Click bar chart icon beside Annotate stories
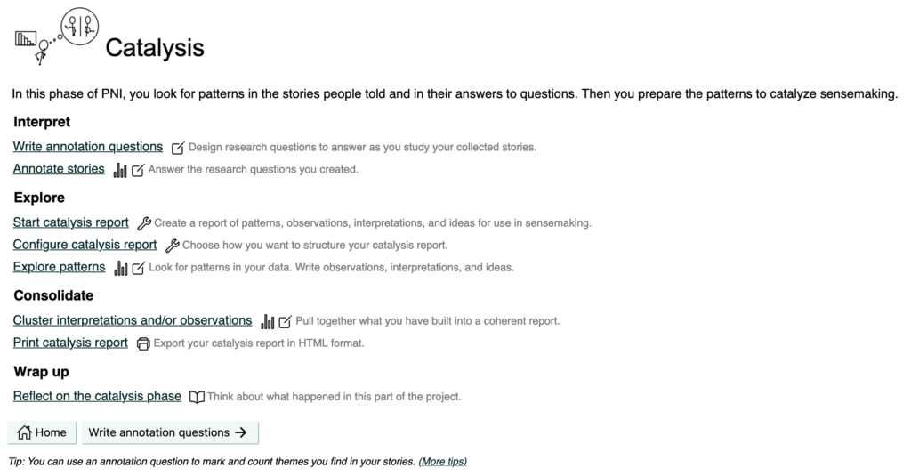Screen dimensions: 911x476 (120, 170)
